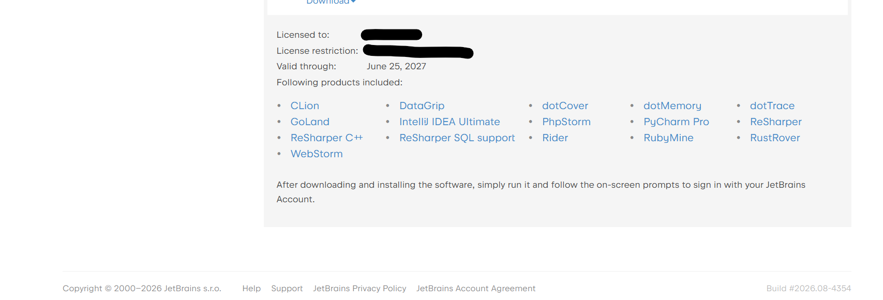The height and width of the screenshot is (300, 883).
Task: Open the ReSharper C++ link
Action: 326,138
